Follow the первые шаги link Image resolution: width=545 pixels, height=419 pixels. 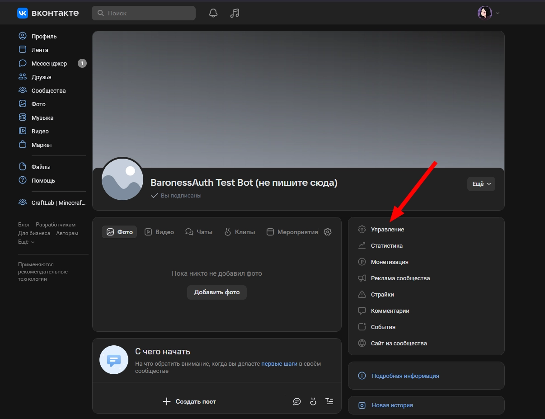click(x=279, y=363)
